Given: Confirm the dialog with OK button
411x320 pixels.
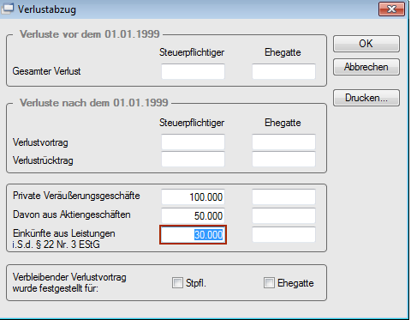Looking at the screenshot, I should (366, 44).
